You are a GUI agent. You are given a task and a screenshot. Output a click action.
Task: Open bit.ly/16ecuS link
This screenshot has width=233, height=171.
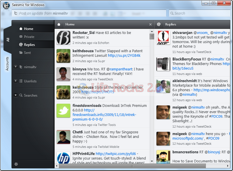(x=183, y=68)
